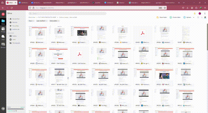The image size is (208, 113).
Task: Bookmark this page with star icon
Action: [x=165, y=8]
